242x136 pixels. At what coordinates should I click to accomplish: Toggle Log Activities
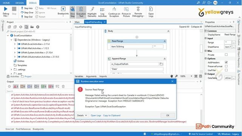[x=102, y=12]
